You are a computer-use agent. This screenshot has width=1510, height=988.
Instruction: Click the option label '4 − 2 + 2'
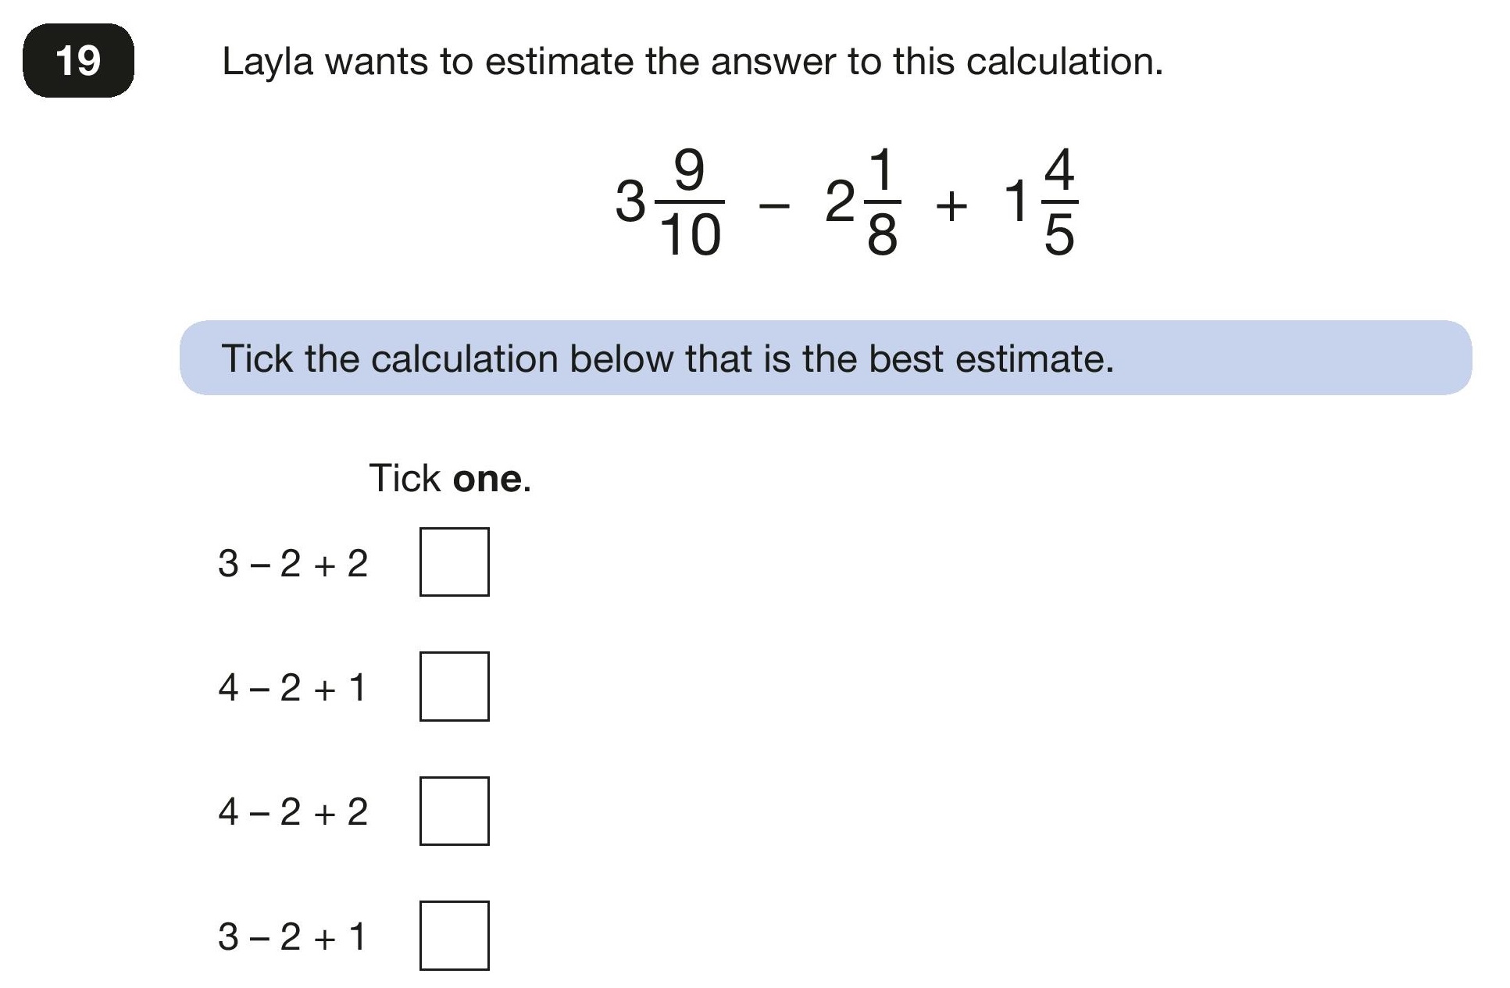(x=293, y=811)
